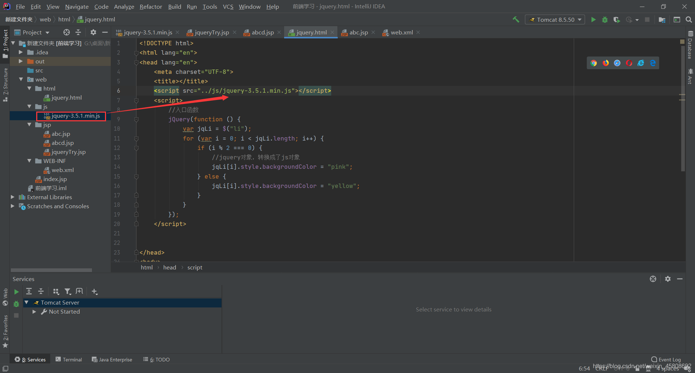695x373 pixels.
Task: Open the Navigate menu
Action: pos(77,7)
